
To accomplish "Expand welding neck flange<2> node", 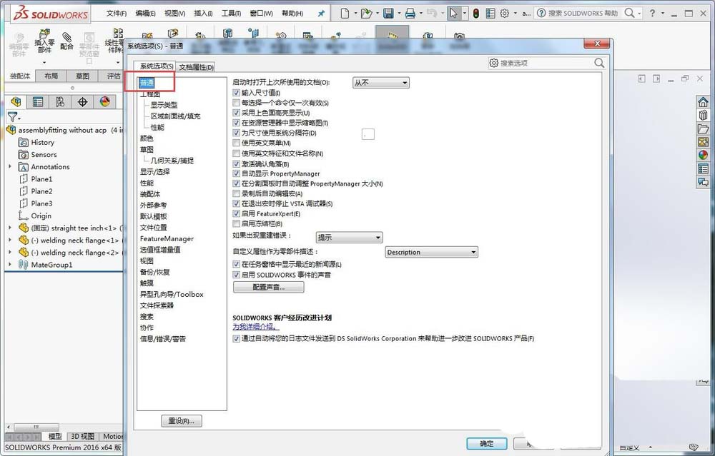I will (x=10, y=252).
